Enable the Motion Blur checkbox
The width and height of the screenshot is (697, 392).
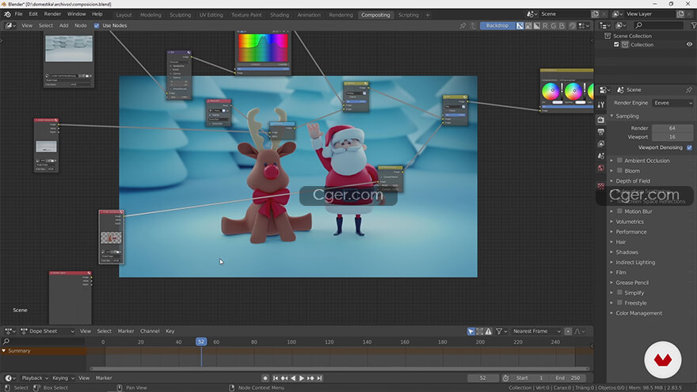point(619,211)
